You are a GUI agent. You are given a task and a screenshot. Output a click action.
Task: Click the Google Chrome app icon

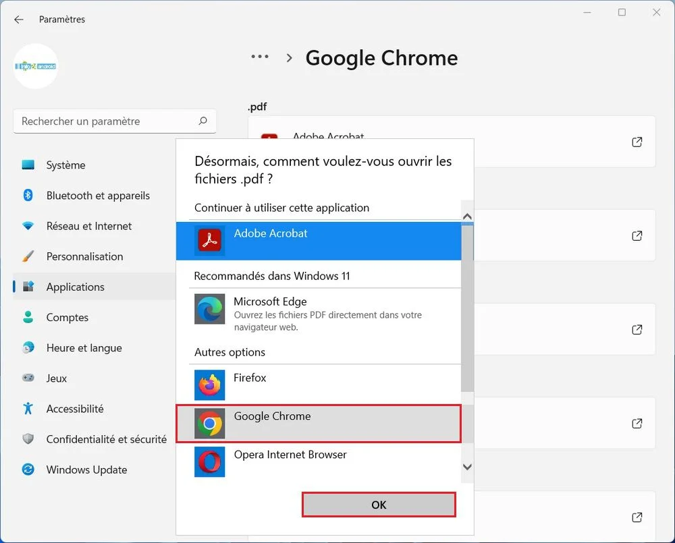pyautogui.click(x=210, y=424)
